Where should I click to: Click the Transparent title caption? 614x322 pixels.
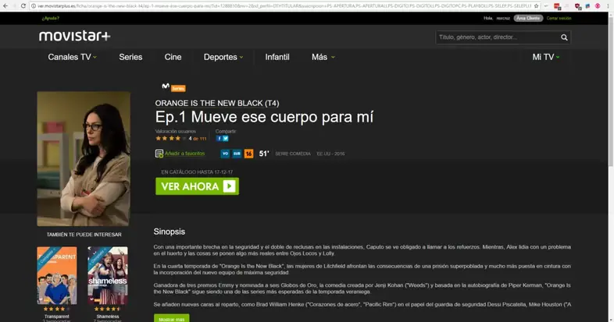click(x=57, y=317)
